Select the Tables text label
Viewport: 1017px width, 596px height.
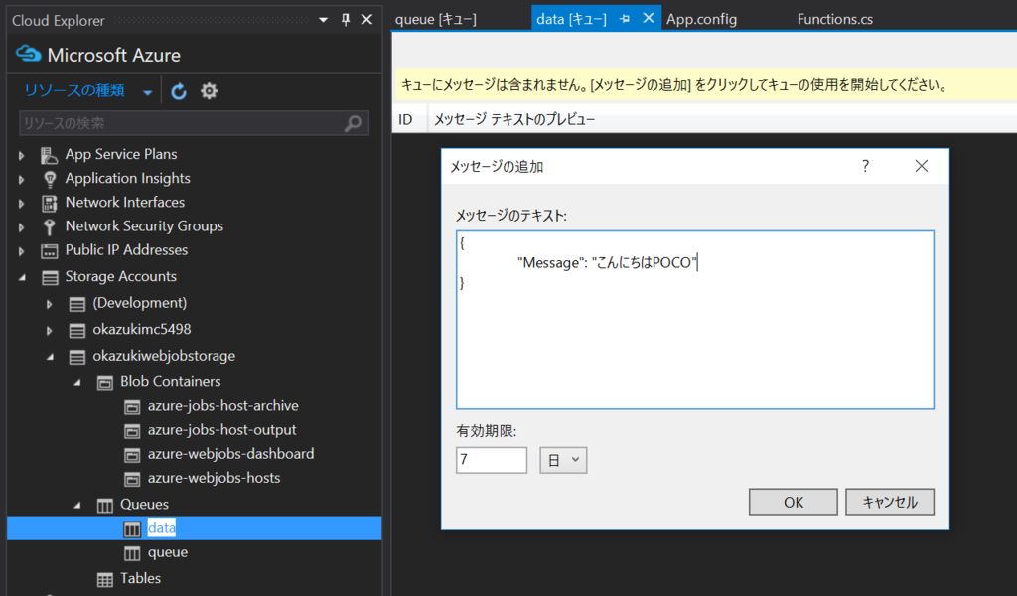pyautogui.click(x=141, y=578)
